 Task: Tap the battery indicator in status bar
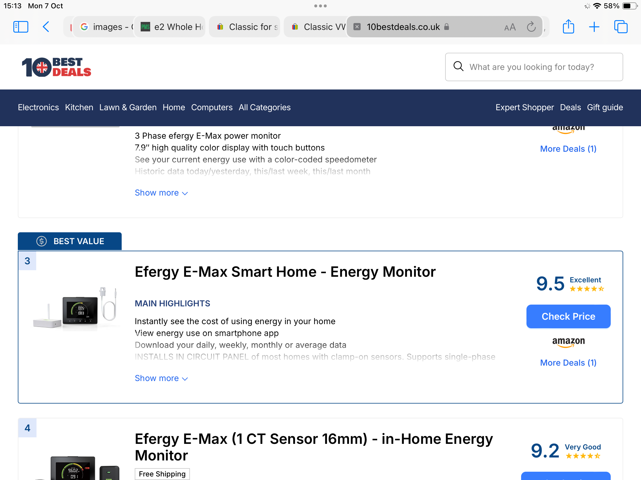click(x=630, y=6)
